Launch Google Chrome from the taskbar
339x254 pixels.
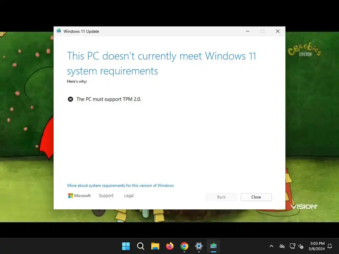[184, 246]
